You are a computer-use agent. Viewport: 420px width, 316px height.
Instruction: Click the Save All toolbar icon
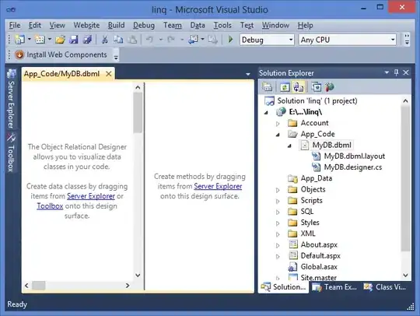coord(87,40)
